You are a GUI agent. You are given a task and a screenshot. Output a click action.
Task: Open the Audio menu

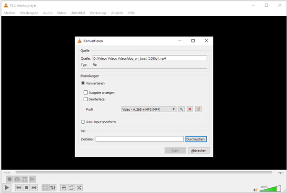[47, 13]
